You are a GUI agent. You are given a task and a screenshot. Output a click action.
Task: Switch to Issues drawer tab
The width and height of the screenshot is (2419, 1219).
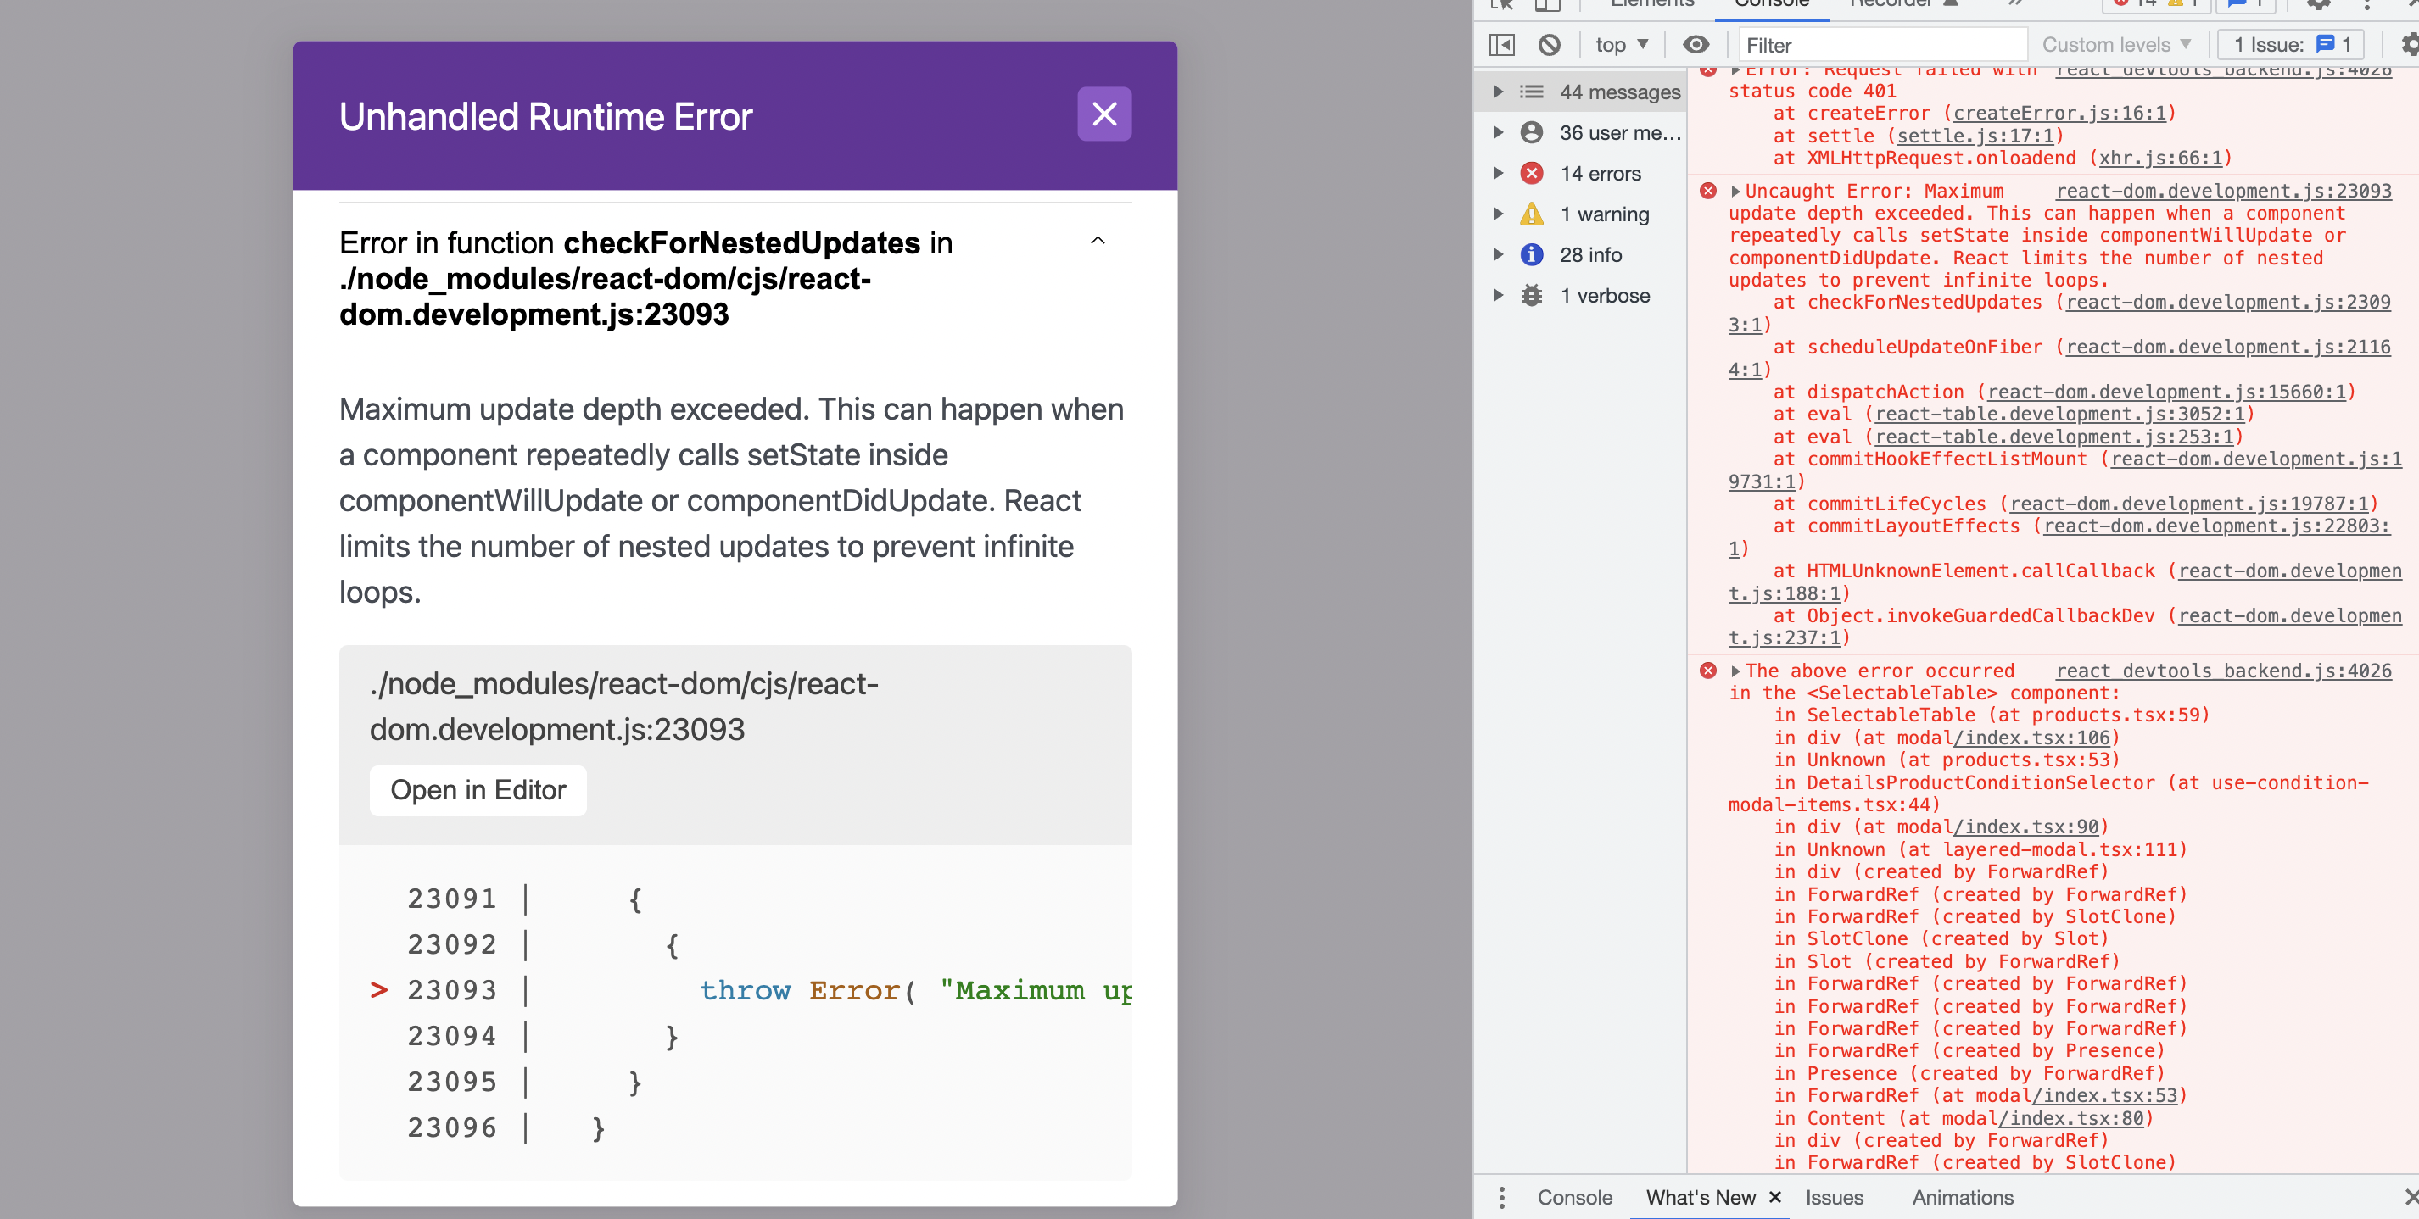1834,1198
